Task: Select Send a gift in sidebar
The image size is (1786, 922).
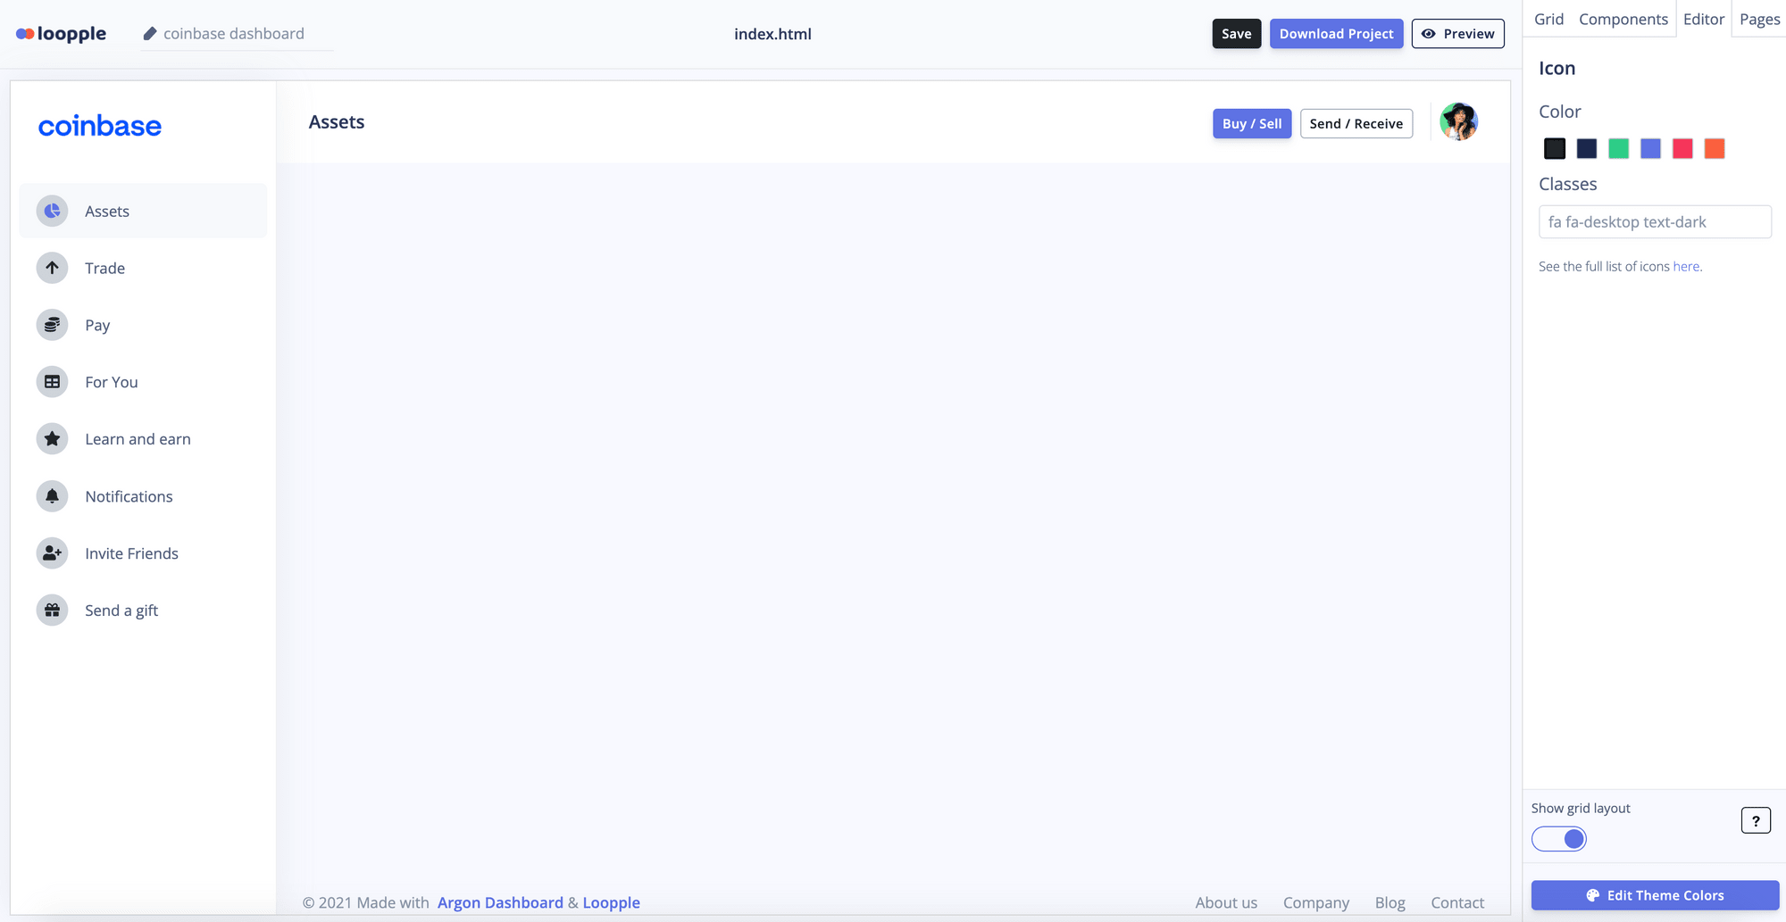Action: coord(143,611)
